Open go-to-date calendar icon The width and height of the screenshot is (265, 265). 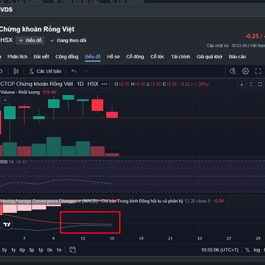(72, 250)
